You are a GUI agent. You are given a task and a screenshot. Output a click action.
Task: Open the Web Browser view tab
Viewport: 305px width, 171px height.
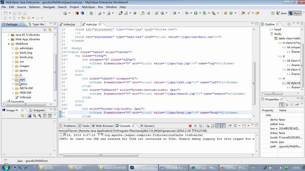[x=104, y=126]
